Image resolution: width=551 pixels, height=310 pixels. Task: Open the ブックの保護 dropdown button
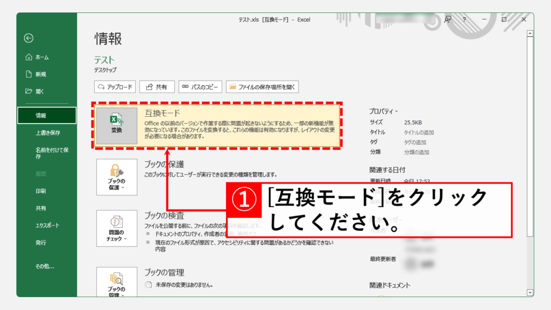117,177
